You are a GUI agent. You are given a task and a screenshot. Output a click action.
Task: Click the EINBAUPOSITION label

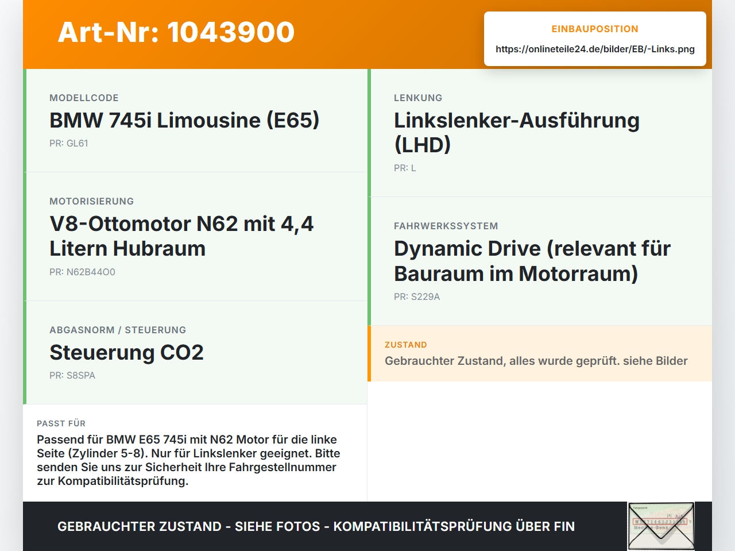tap(595, 29)
